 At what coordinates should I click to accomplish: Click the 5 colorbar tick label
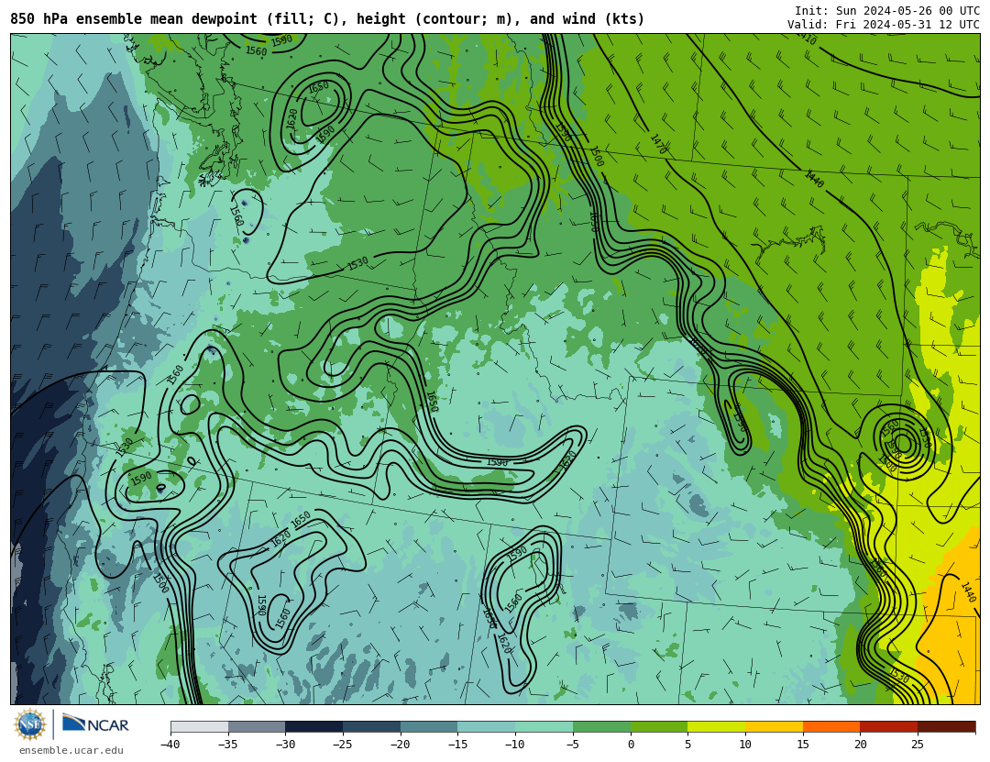(x=688, y=745)
